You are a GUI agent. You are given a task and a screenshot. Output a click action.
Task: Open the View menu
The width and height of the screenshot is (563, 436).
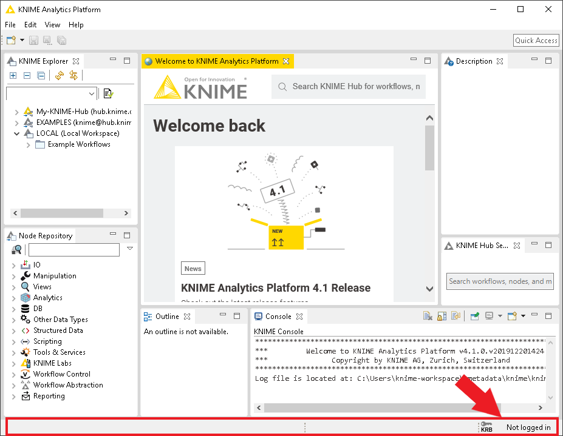coord(52,25)
